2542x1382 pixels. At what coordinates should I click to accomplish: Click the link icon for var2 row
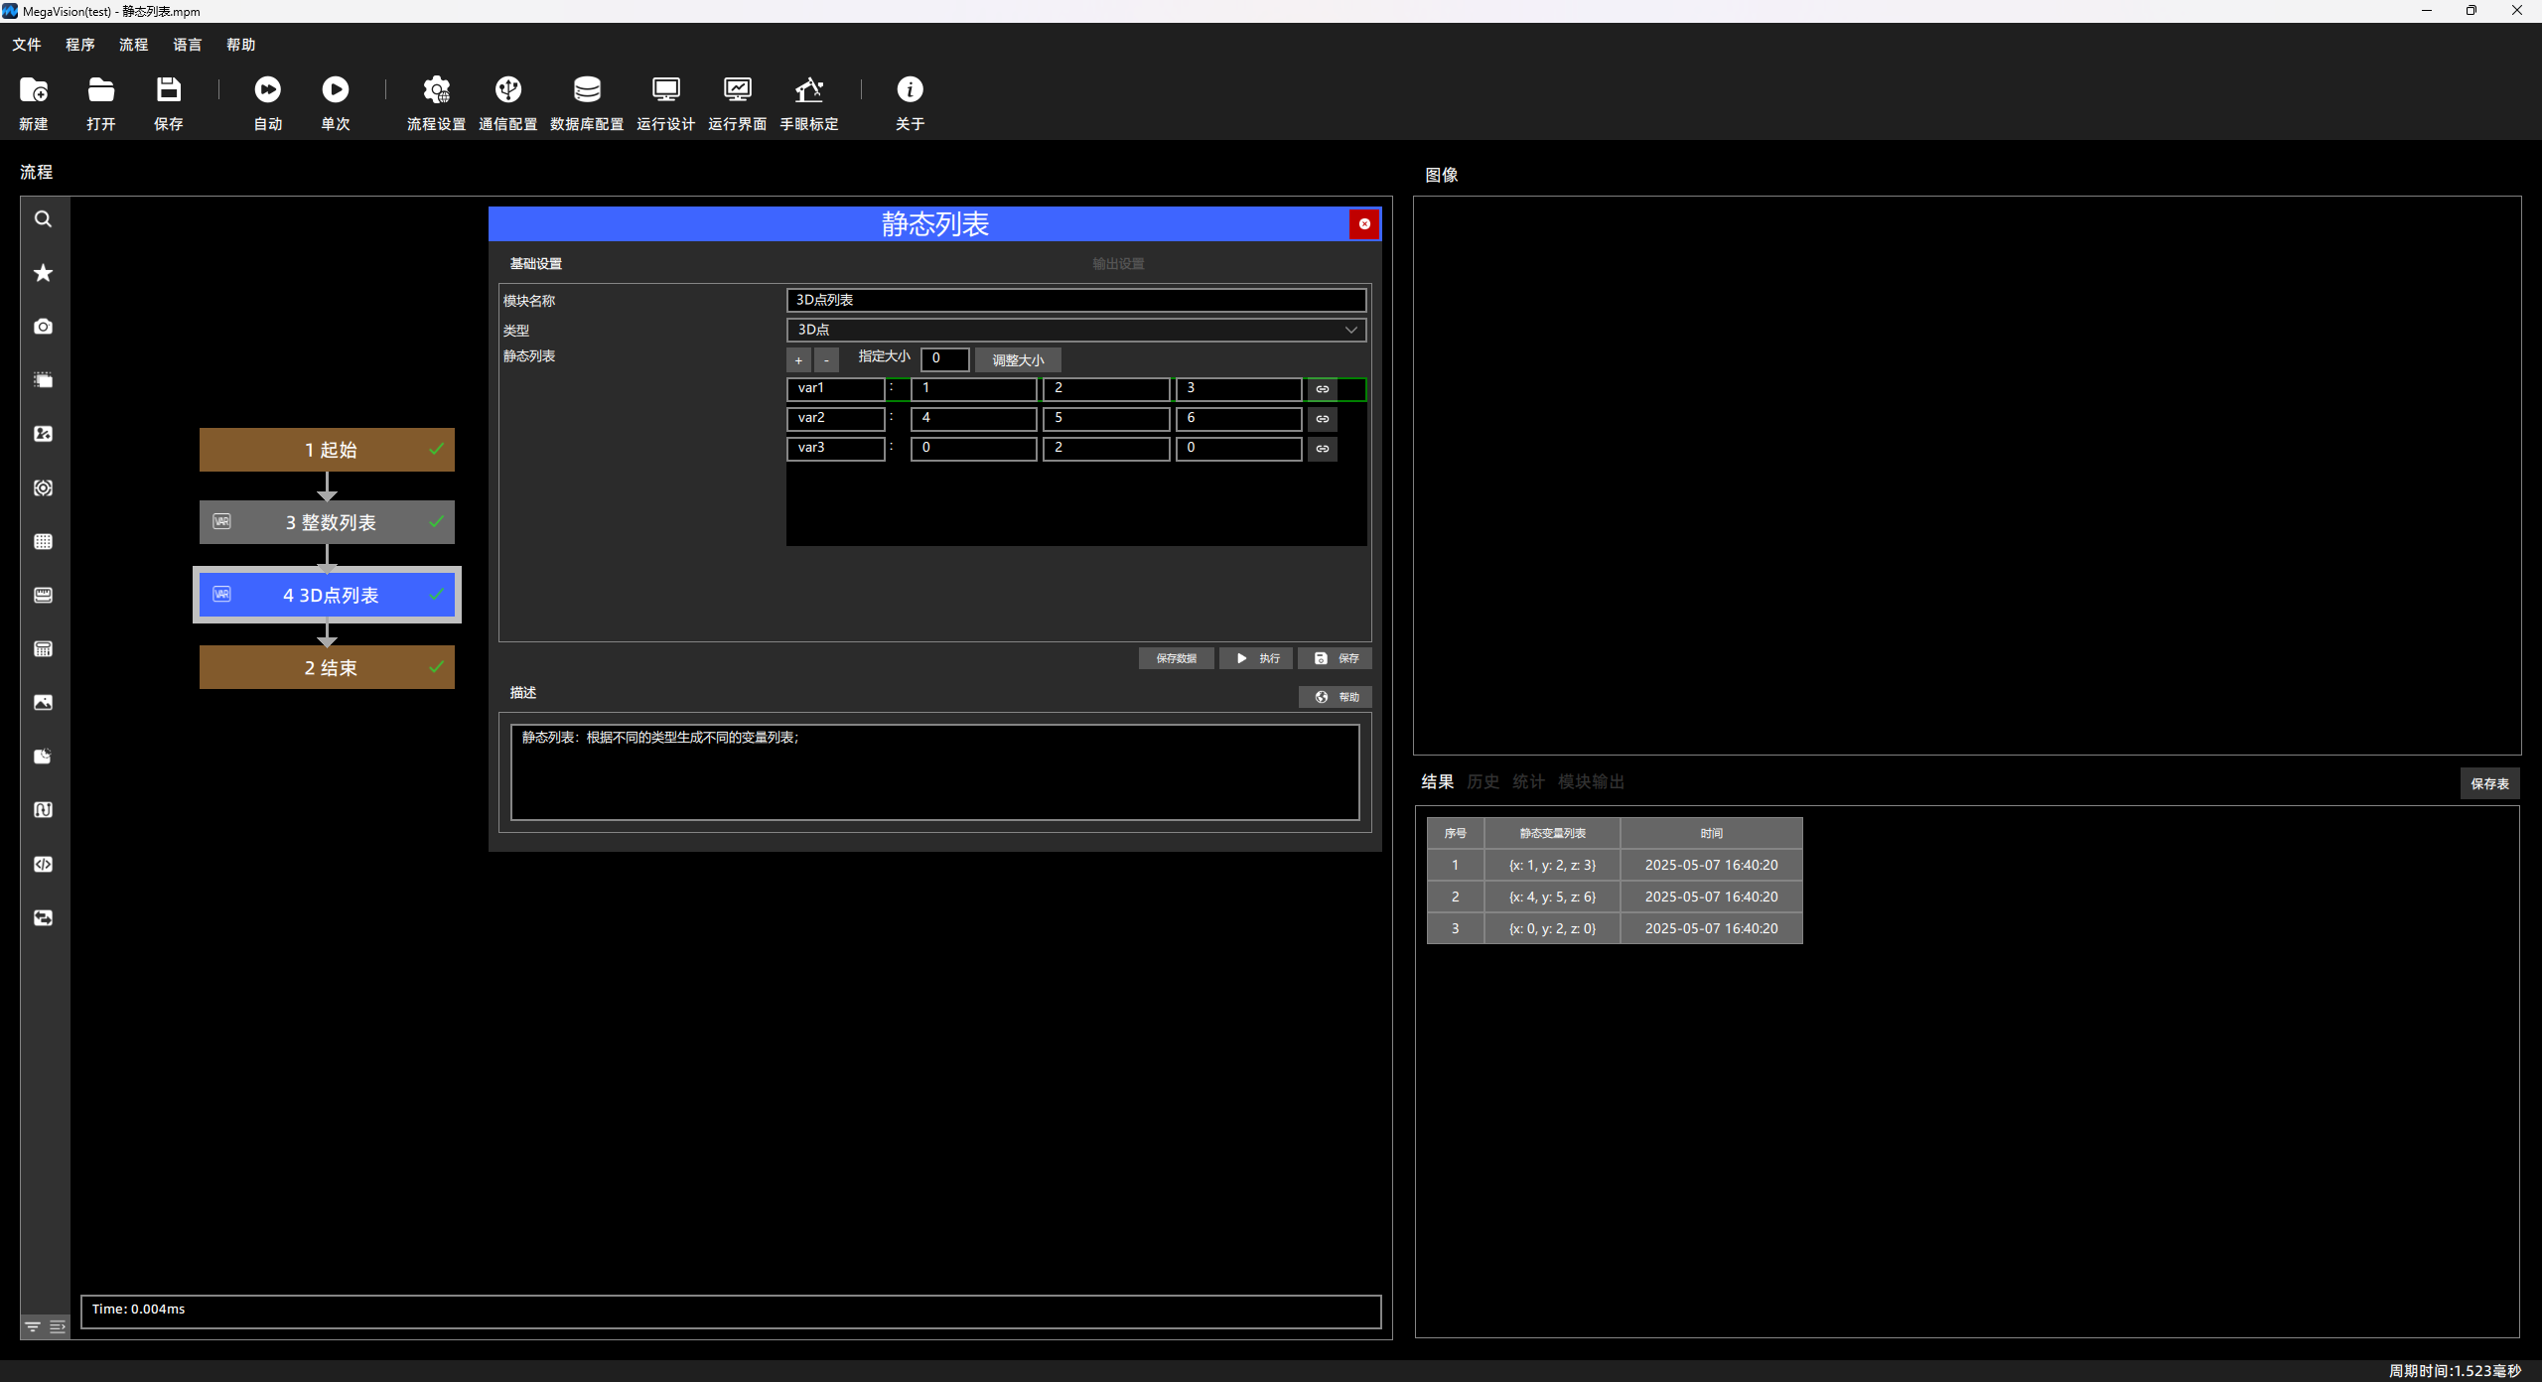pos(1322,419)
